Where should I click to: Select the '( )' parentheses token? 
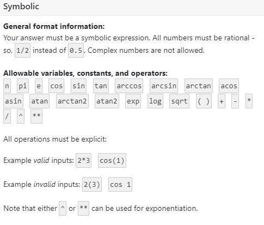point(204,101)
